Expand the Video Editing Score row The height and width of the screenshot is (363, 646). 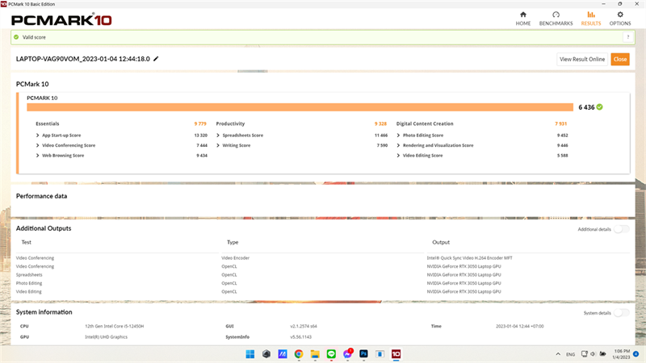click(x=399, y=156)
